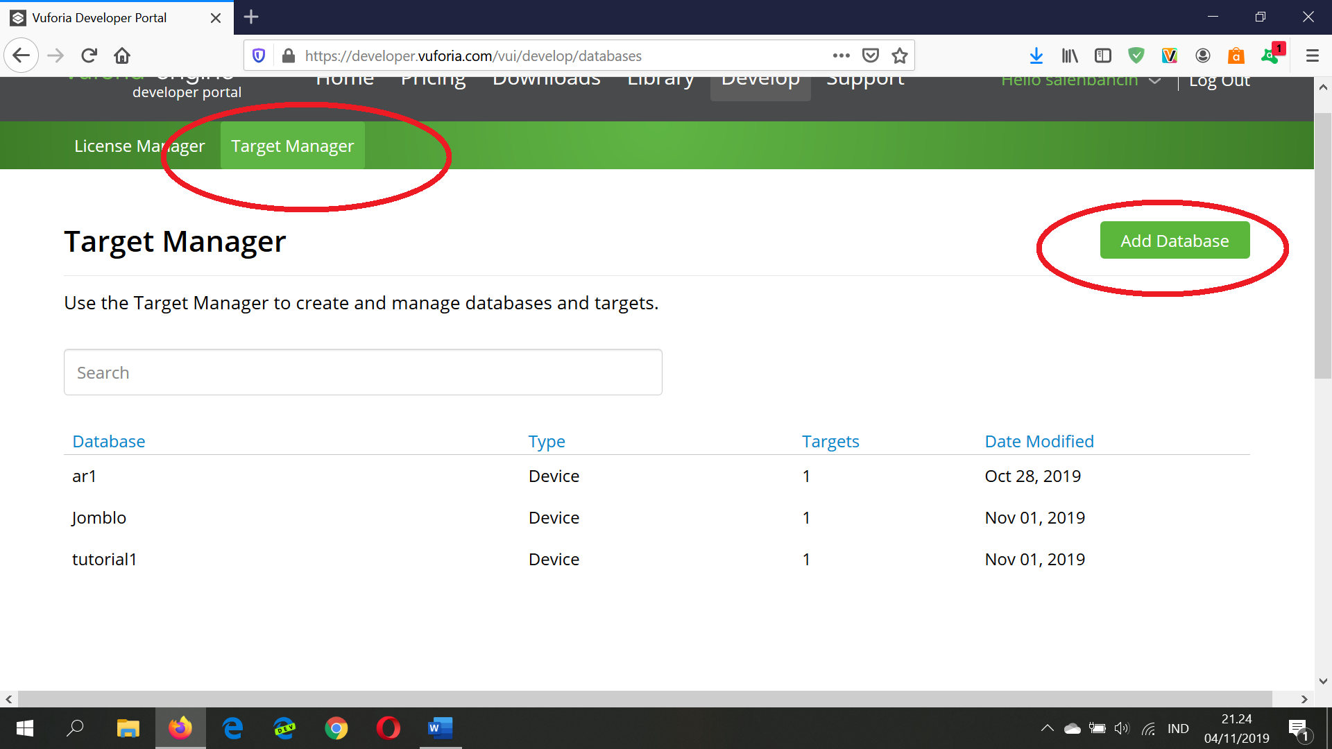The height and width of the screenshot is (749, 1332).
Task: Open the tutorial1 database
Action: (105, 559)
